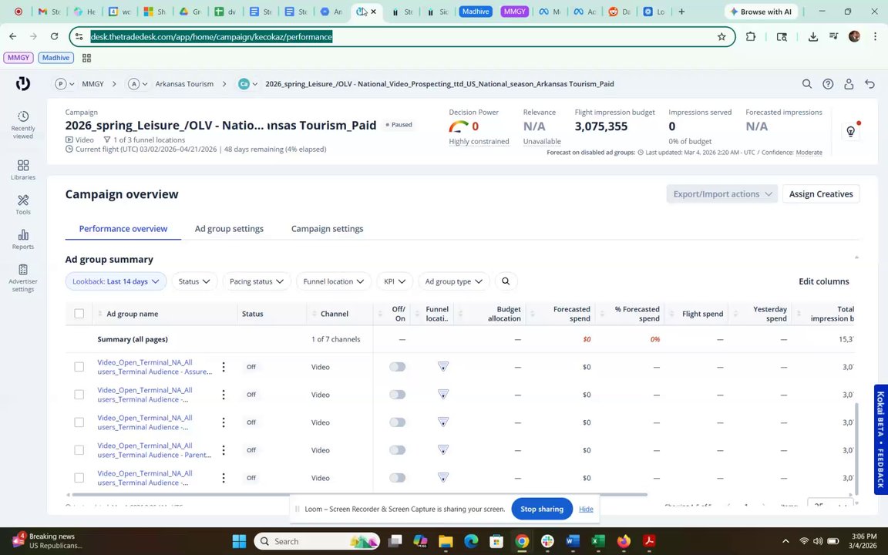This screenshot has height=555, width=888.
Task: Expand the Lookback: Last 14 days dropdown
Action: pyautogui.click(x=116, y=281)
